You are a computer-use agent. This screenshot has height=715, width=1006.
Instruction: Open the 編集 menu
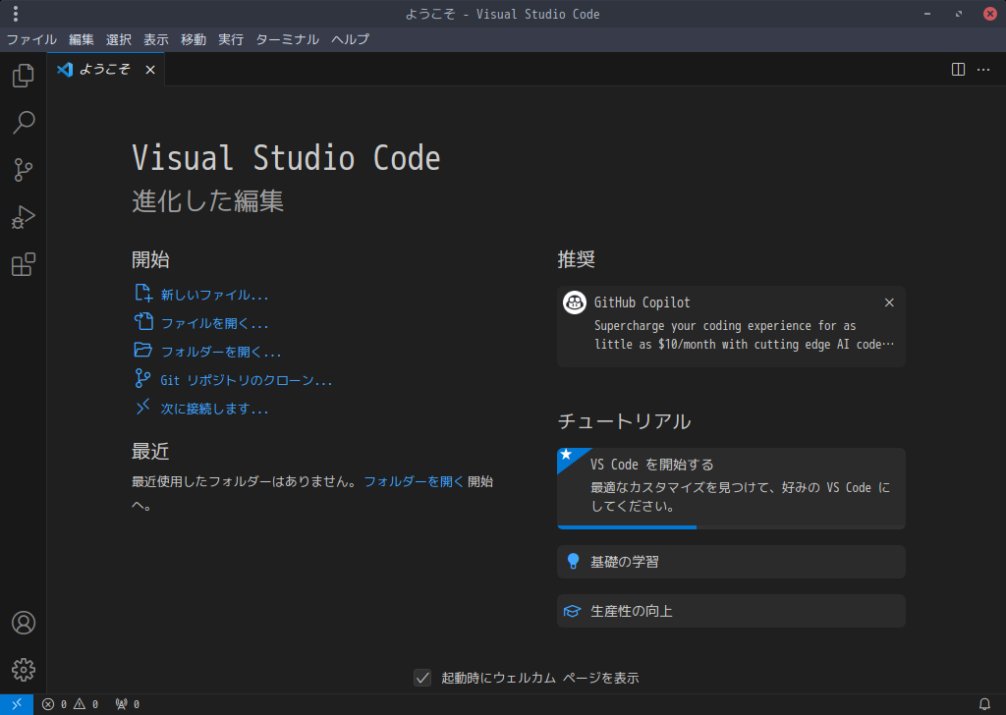(x=82, y=39)
